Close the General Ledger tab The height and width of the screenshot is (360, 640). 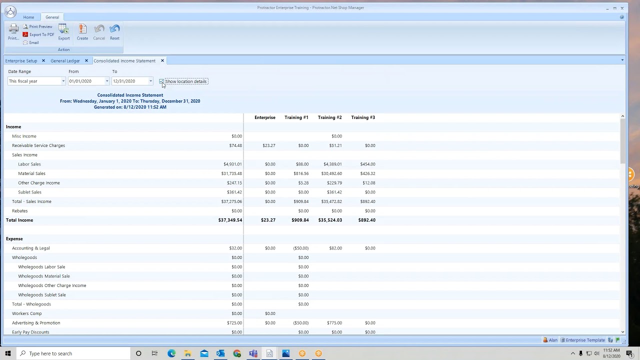[x=86, y=60]
